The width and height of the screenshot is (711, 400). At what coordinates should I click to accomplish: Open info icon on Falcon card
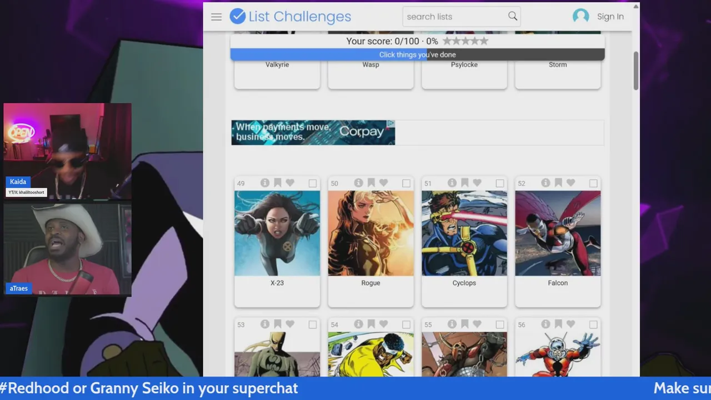pyautogui.click(x=546, y=183)
